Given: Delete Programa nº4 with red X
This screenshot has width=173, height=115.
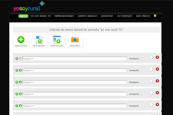Looking at the screenshot, I should (157, 93).
